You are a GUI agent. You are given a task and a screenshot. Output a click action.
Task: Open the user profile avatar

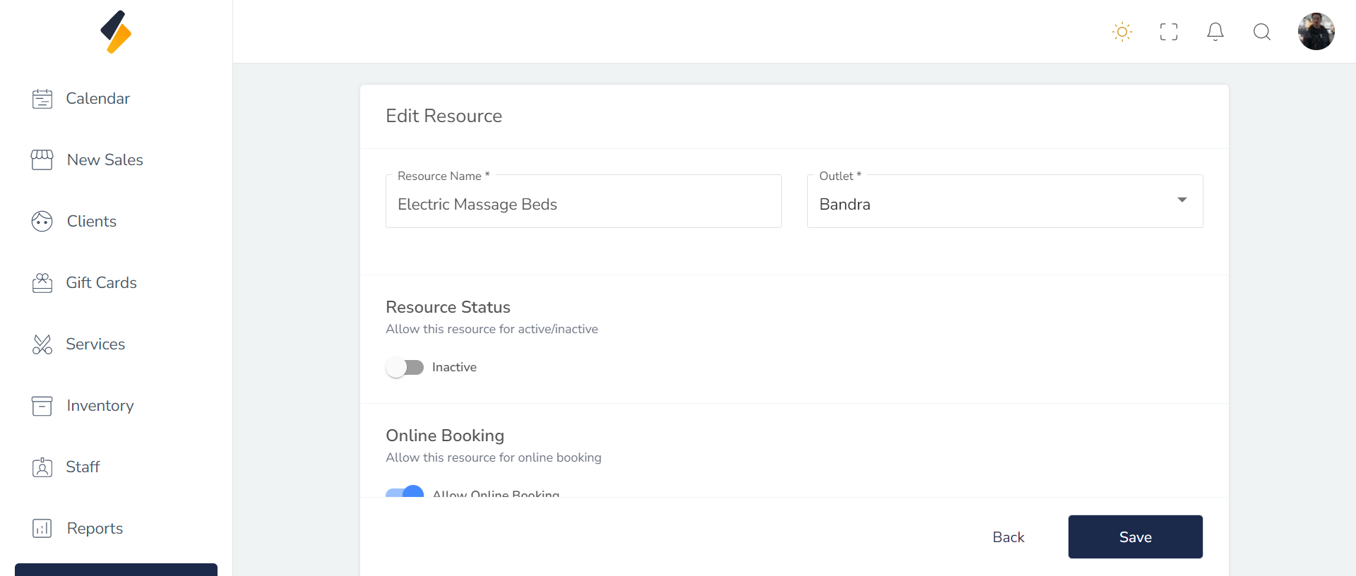click(1316, 32)
